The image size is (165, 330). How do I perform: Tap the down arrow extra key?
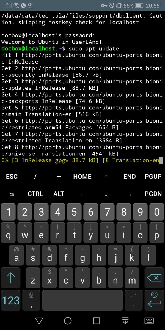106,194
